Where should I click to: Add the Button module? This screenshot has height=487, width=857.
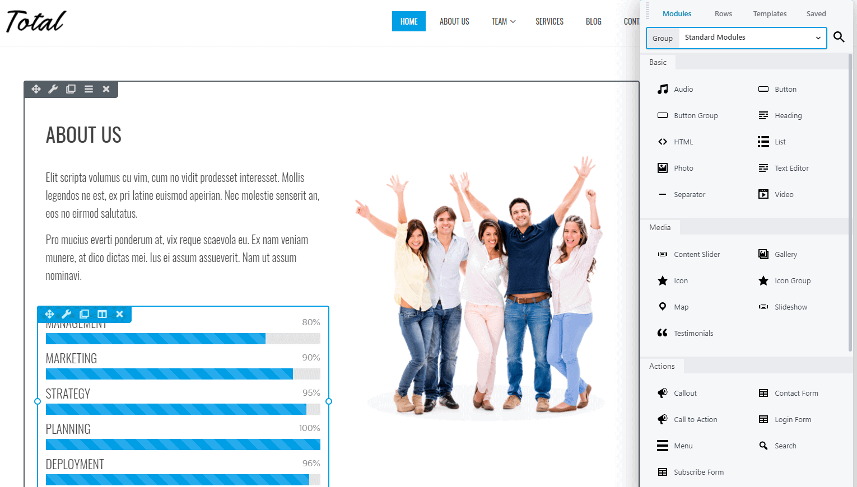coord(777,89)
